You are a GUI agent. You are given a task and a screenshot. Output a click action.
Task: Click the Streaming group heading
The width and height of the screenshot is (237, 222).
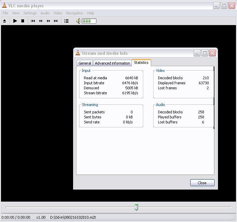point(90,105)
